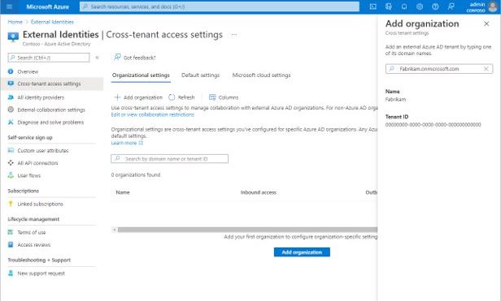Image resolution: width=501 pixels, height=301 pixels.
Task: Click the Fabrikam.onmicrosoft.com search field
Action: click(x=439, y=69)
